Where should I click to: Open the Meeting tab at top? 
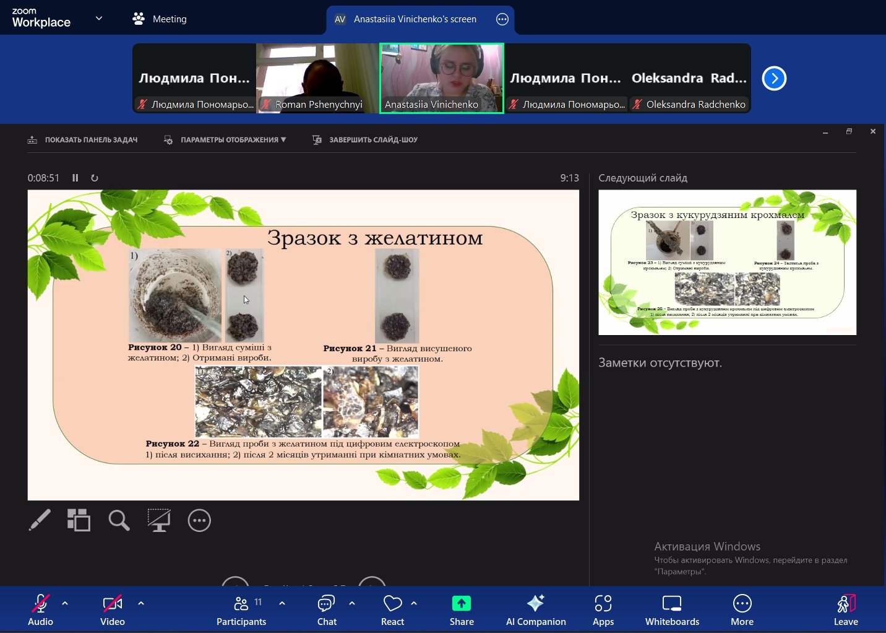coord(160,19)
